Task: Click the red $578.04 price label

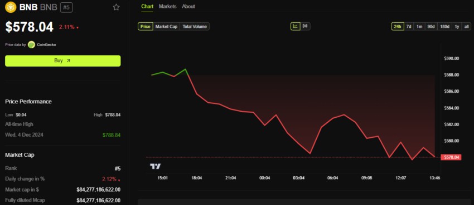Action: [451, 157]
